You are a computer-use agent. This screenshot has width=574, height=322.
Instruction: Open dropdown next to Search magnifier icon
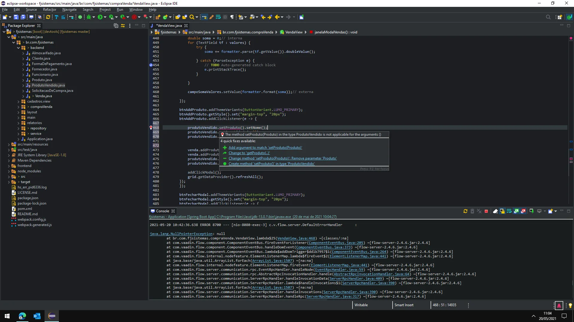pyautogui.click(x=197, y=17)
